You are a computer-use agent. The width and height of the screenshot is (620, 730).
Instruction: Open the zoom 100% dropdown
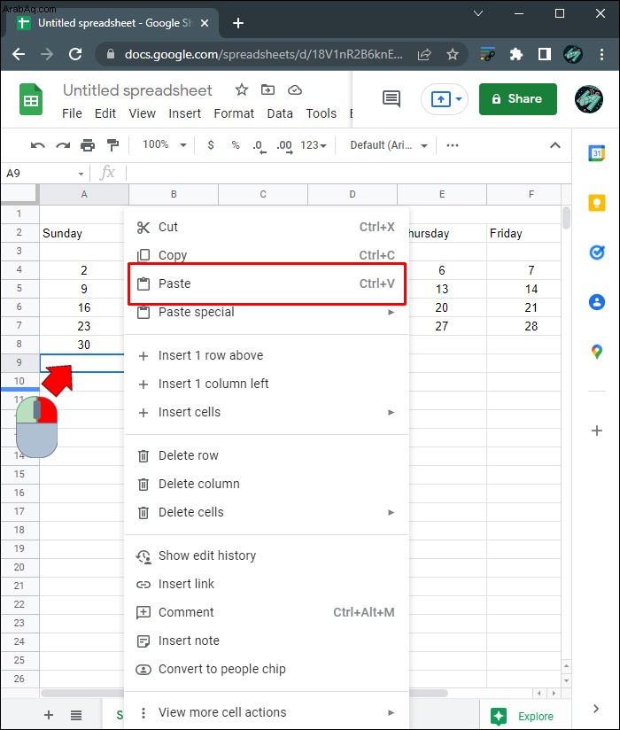(x=165, y=144)
